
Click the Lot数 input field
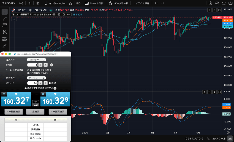click(x=32, y=65)
